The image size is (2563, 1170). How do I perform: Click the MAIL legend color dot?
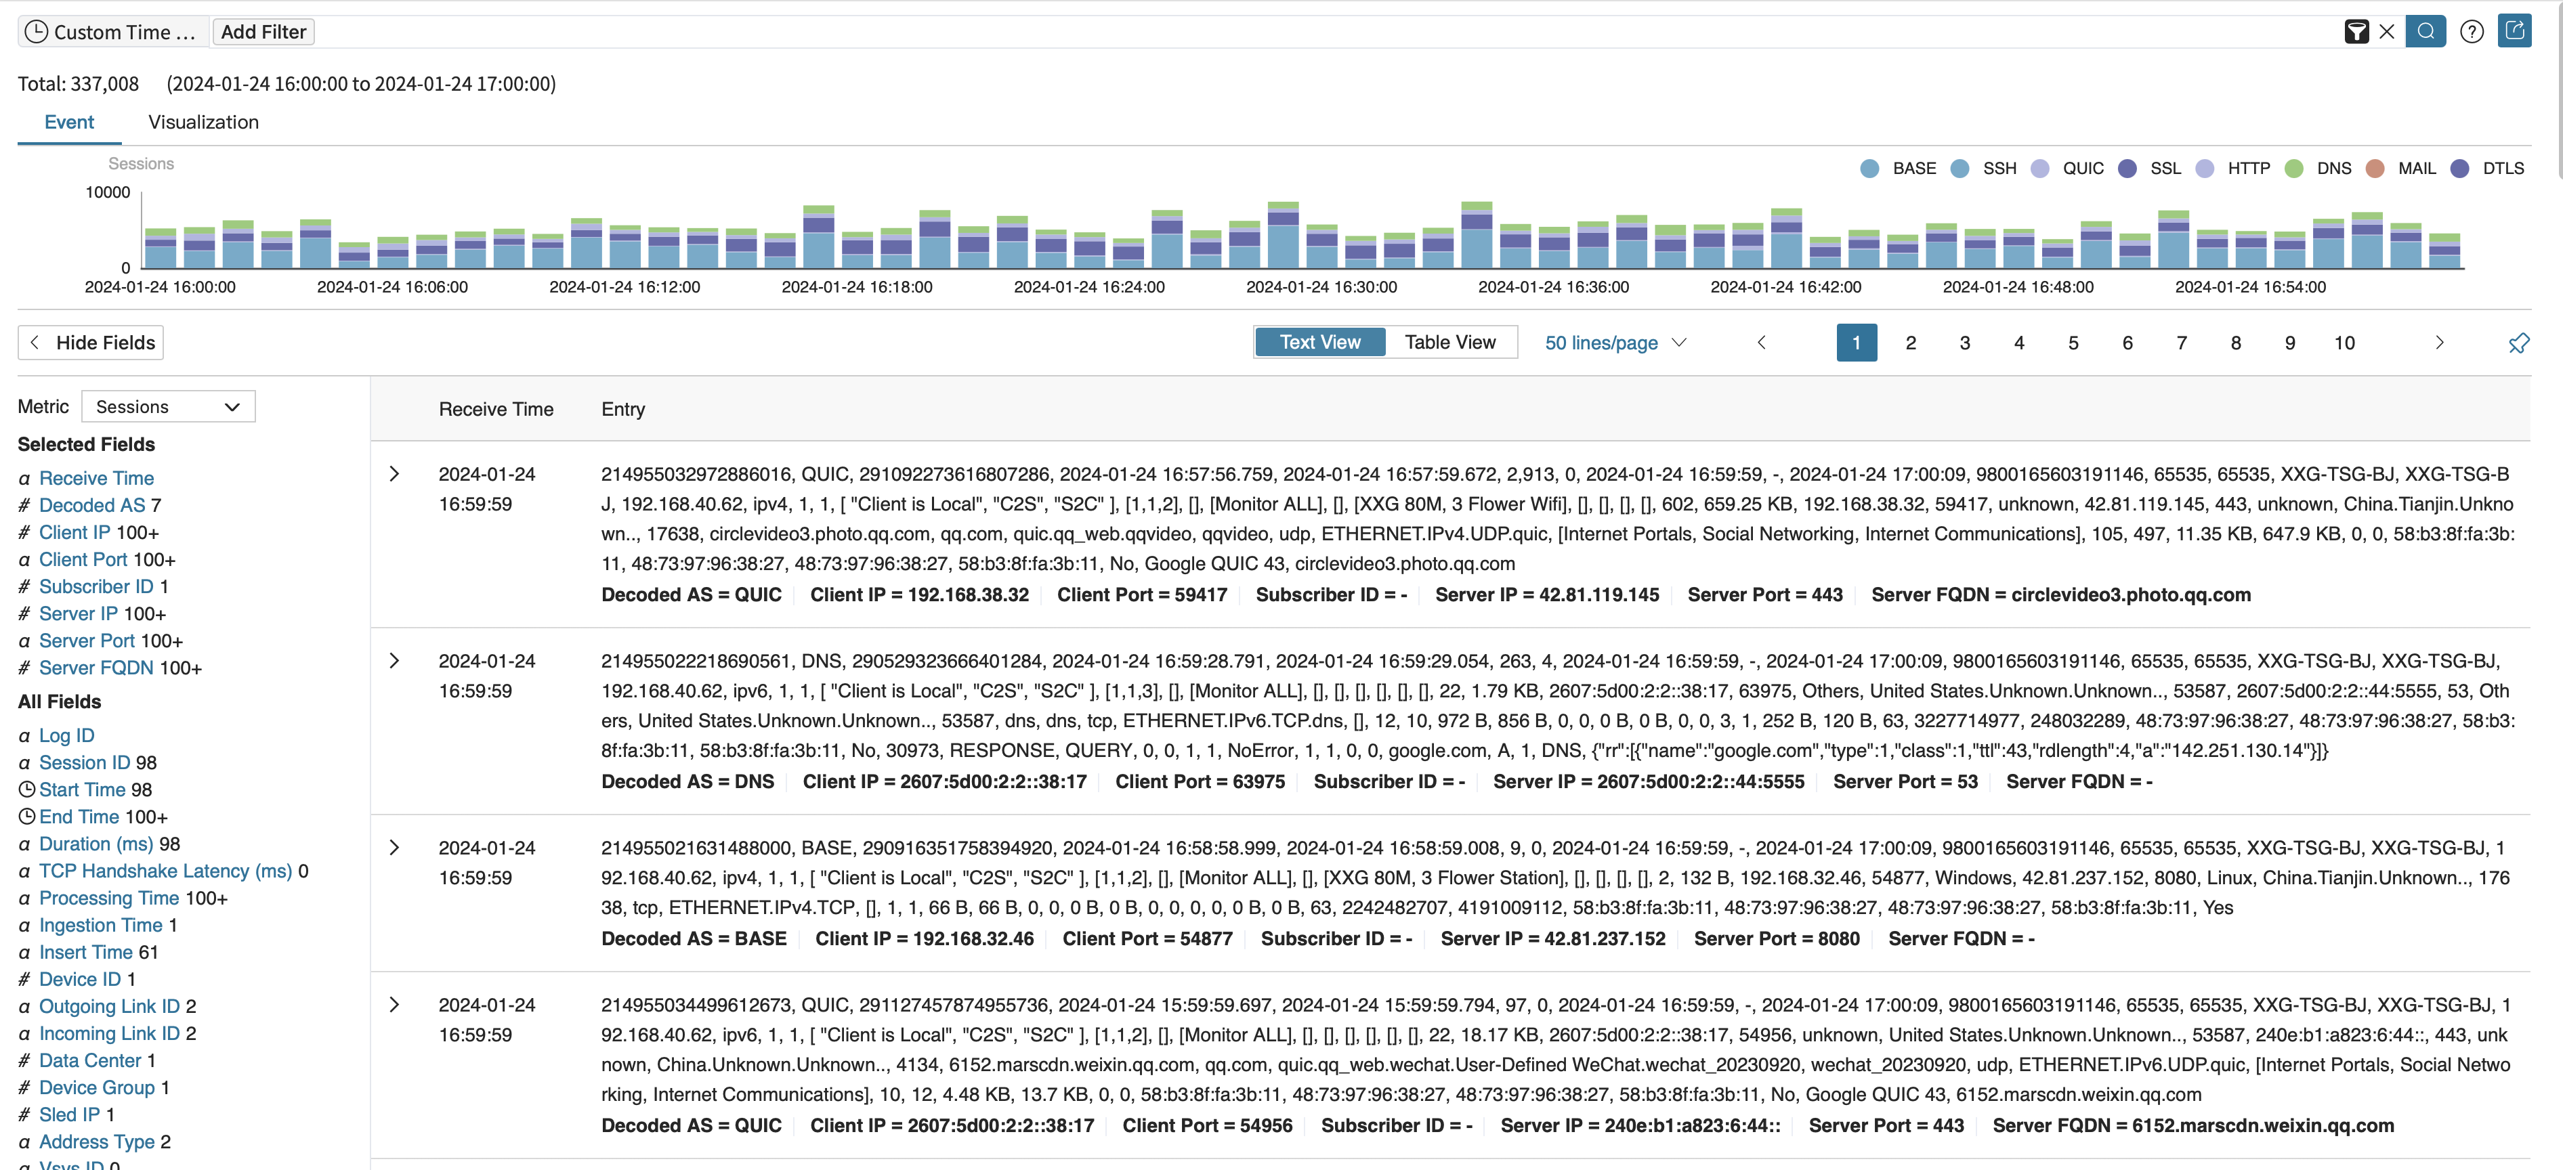coord(2375,168)
